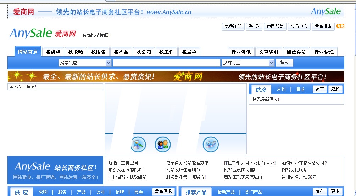
Task: Click the pen-and-monitor round icon
Action: tap(138, 144)
